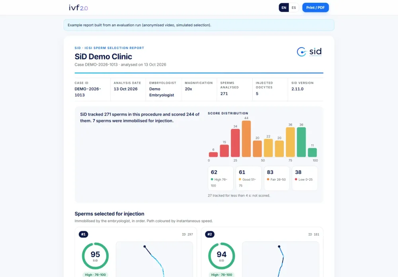Click the red Low legend dot
Viewport: 398px width, 277px height.
click(x=296, y=179)
